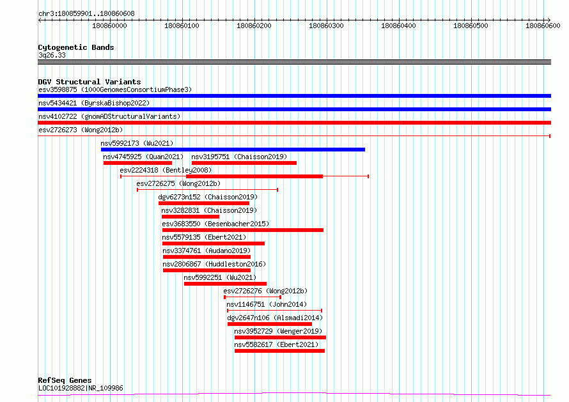Select nsv1146751 (John2014) label
The height and width of the screenshot is (402, 569).
click(x=267, y=304)
